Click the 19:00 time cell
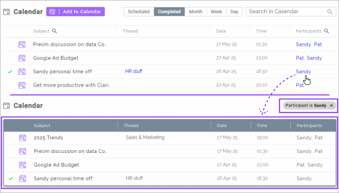 262,138
